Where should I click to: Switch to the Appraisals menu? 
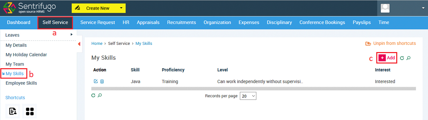pos(148,22)
